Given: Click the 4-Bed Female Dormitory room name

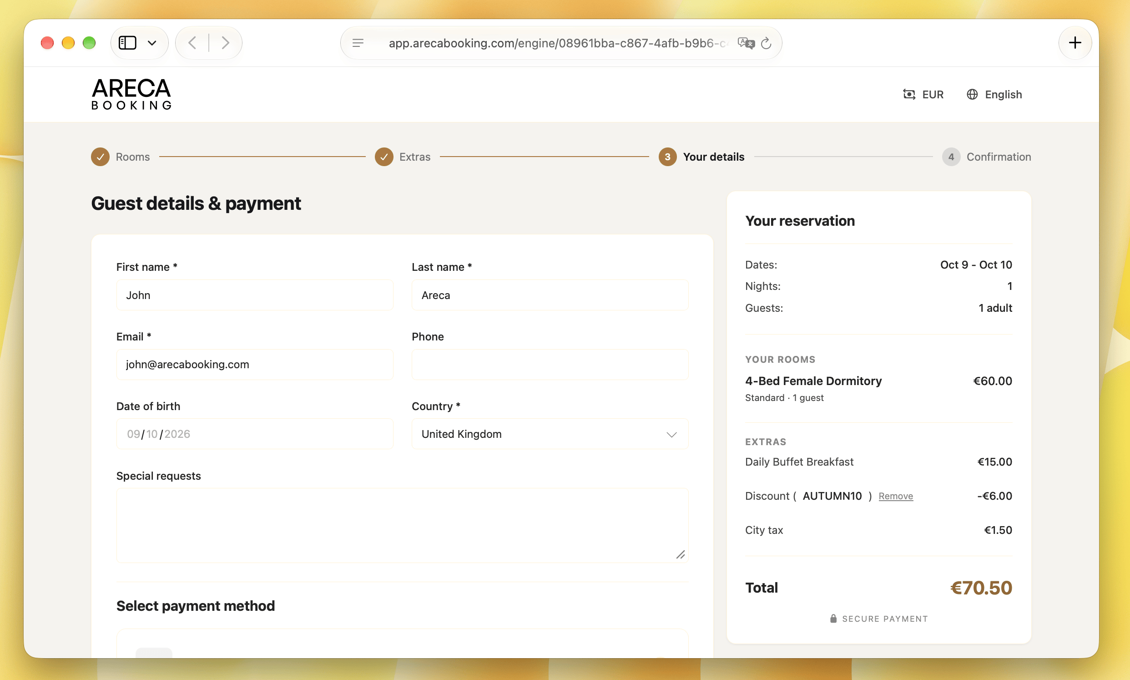Looking at the screenshot, I should point(813,381).
